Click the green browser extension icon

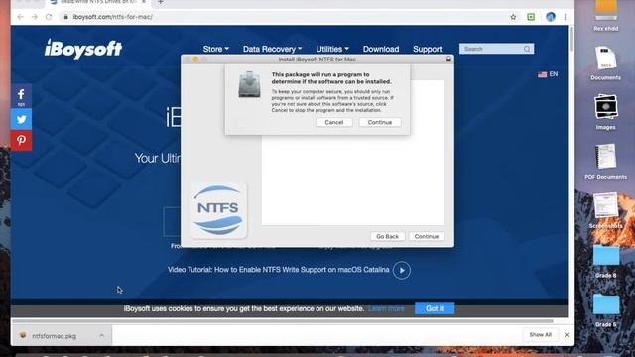point(531,17)
